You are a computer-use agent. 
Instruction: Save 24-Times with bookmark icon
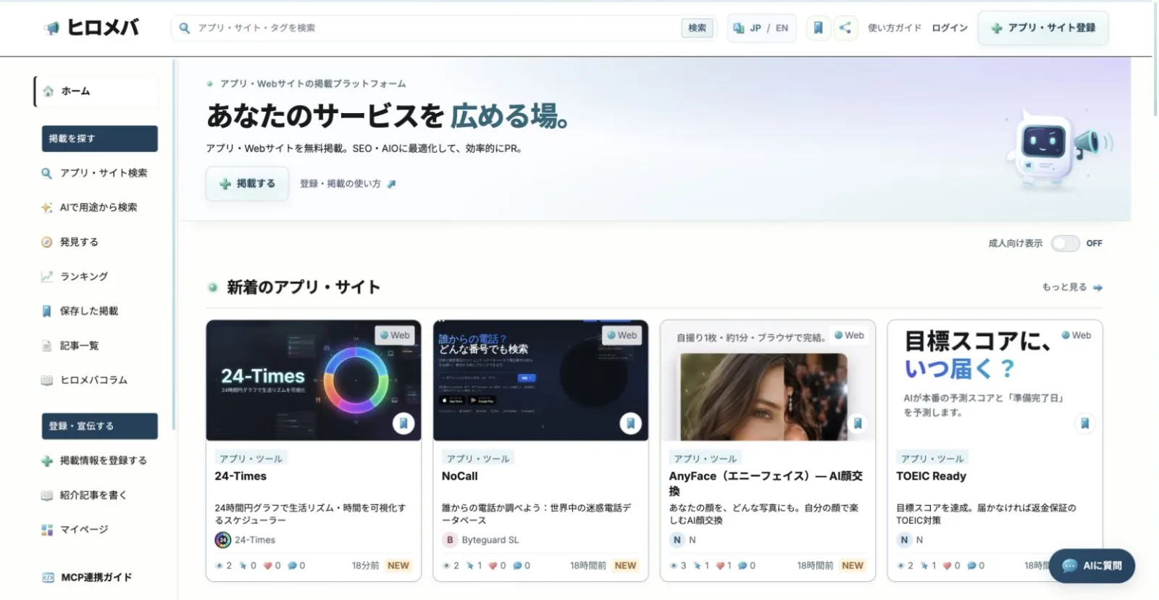[x=403, y=423]
